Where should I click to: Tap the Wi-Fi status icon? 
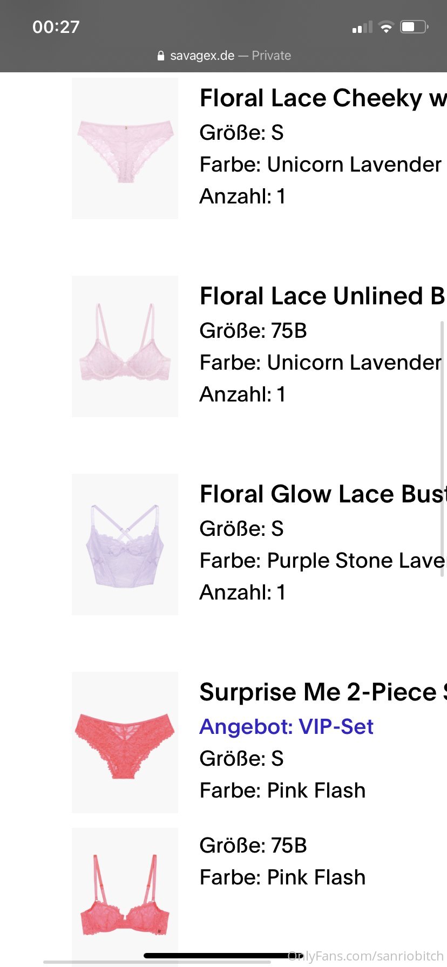386,27
